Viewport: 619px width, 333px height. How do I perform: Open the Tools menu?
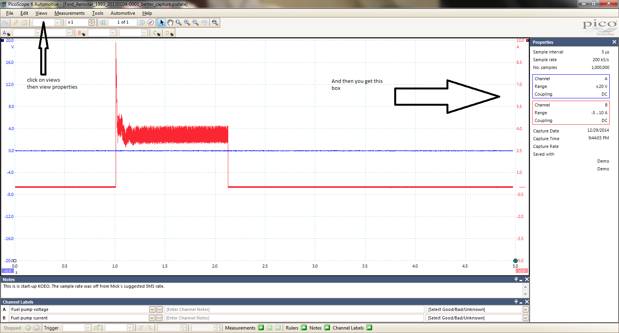(97, 13)
